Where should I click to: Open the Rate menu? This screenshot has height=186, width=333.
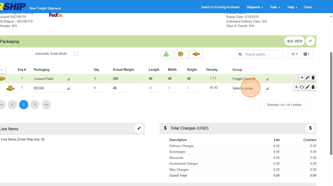click(275, 7)
